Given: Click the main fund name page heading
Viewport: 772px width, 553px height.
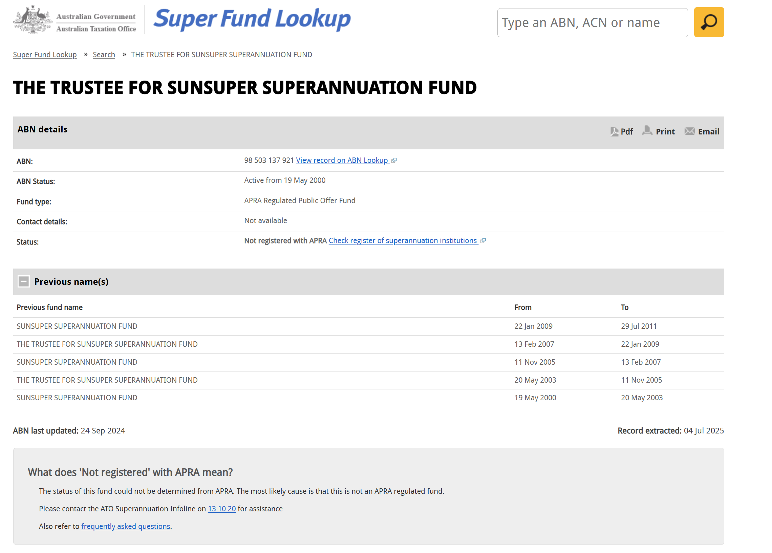Looking at the screenshot, I should (x=245, y=87).
